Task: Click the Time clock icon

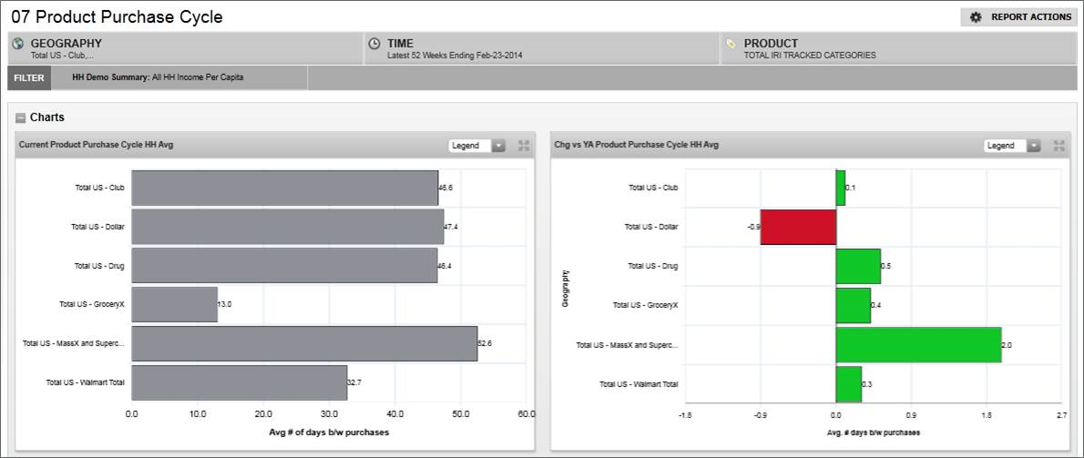Action: click(x=374, y=44)
